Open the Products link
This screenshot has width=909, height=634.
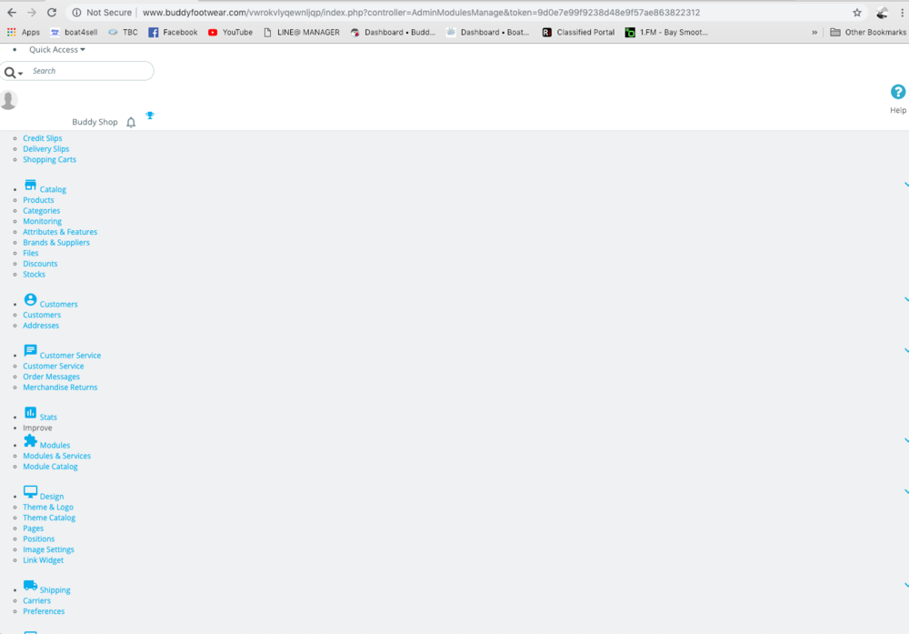(38, 199)
